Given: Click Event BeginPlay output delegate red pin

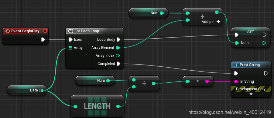Looking at the screenshot, I should (45, 31).
